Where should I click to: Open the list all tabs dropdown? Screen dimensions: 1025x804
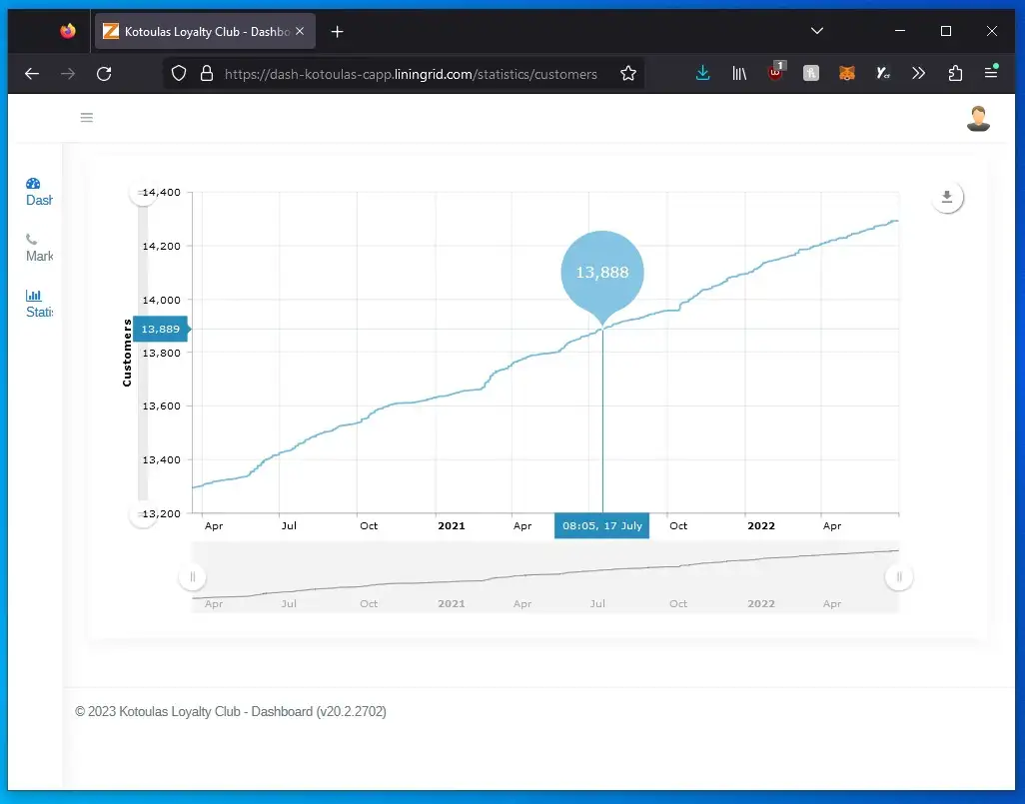pos(817,31)
